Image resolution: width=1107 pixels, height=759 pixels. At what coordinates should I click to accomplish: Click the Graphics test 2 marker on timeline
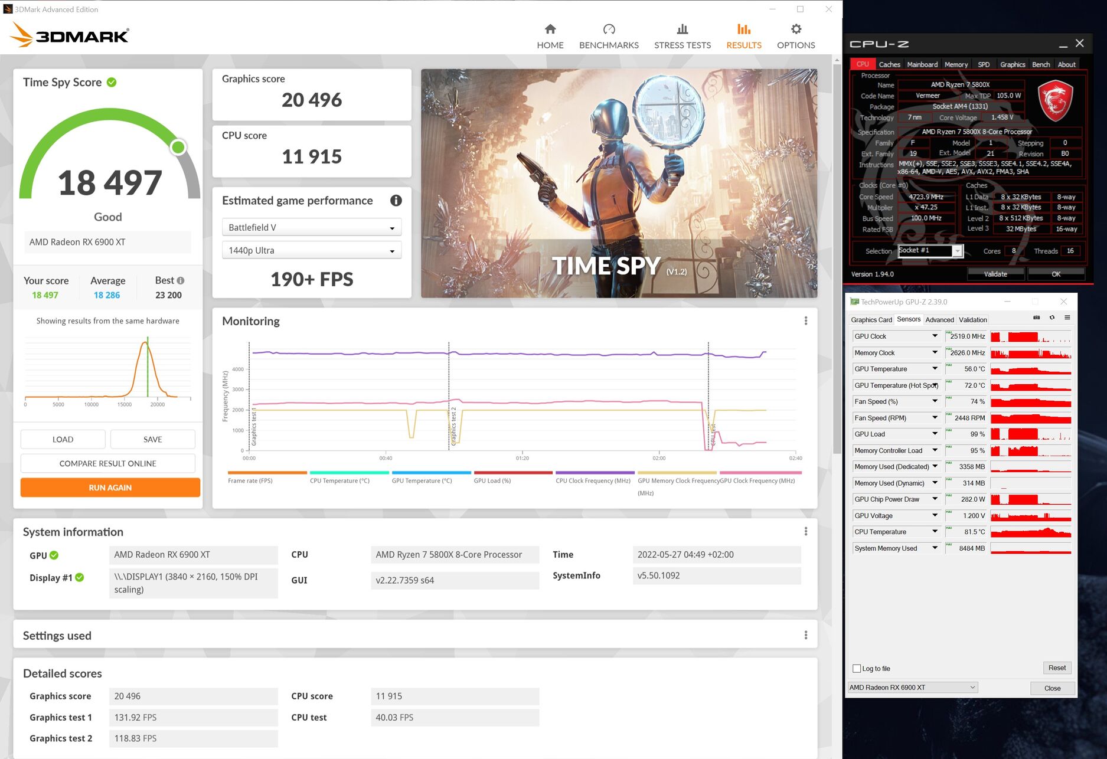453,425
